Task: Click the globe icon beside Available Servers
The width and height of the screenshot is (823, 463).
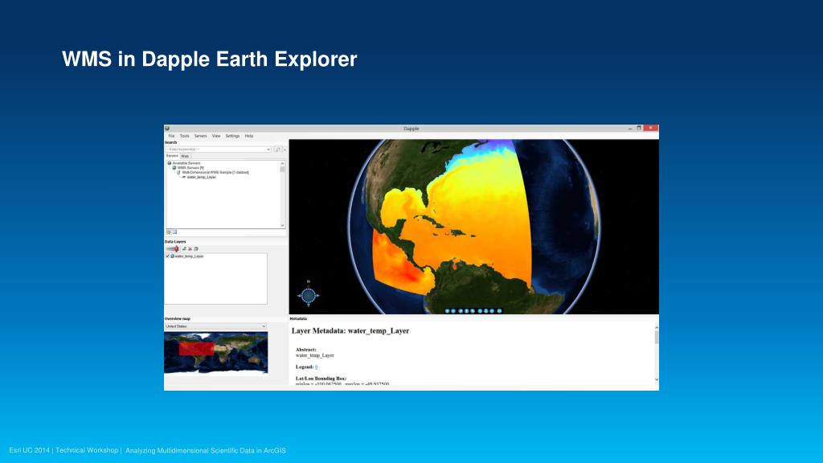Action: coord(170,163)
